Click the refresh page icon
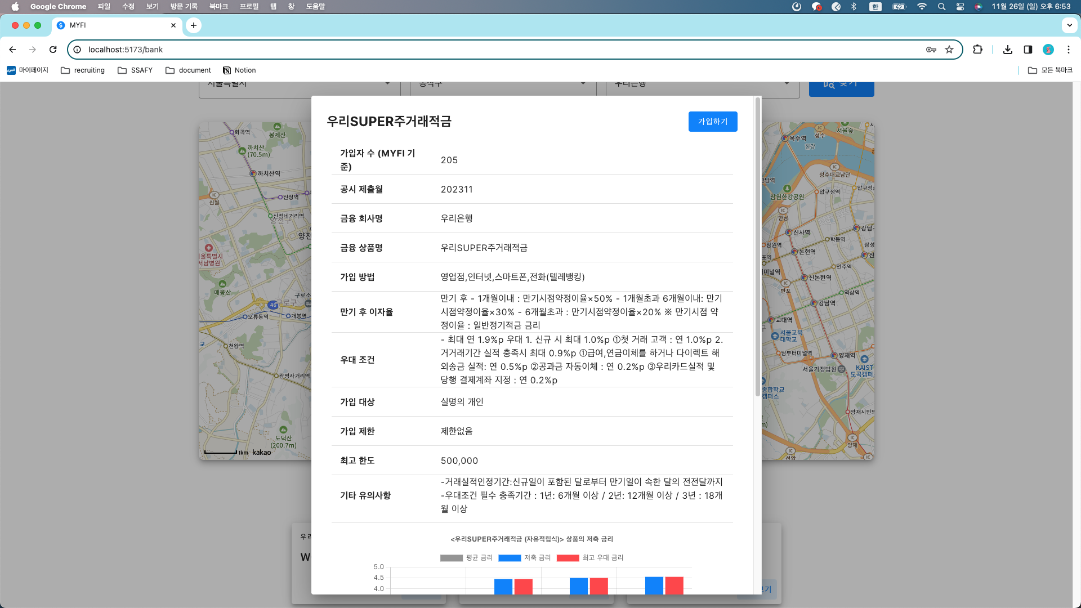 click(x=52, y=50)
